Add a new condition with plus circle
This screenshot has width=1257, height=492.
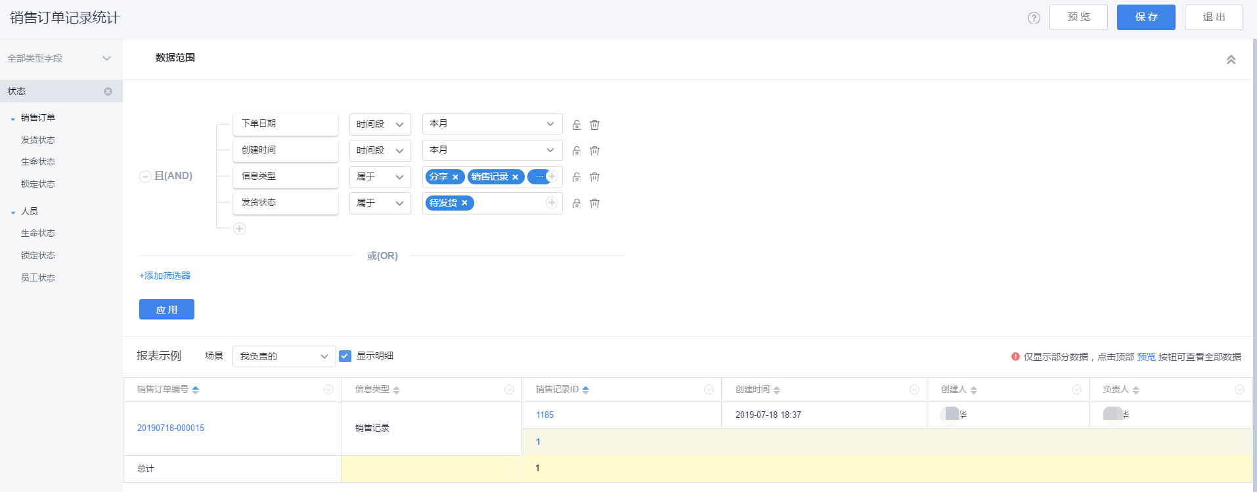(x=239, y=229)
